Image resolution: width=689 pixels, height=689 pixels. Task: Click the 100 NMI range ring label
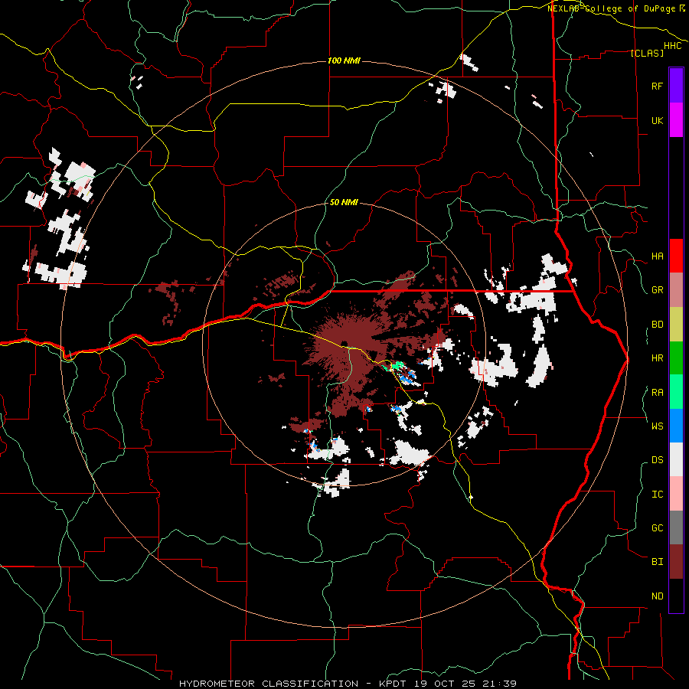coord(344,60)
